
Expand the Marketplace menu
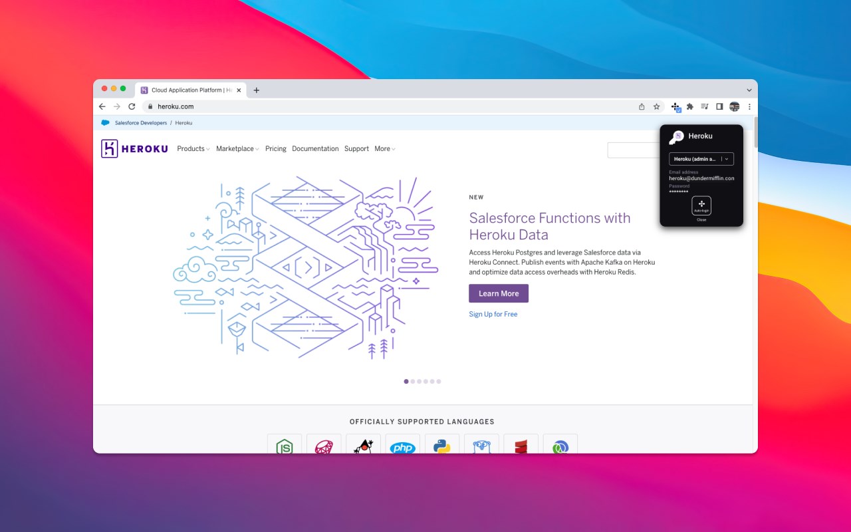point(237,149)
